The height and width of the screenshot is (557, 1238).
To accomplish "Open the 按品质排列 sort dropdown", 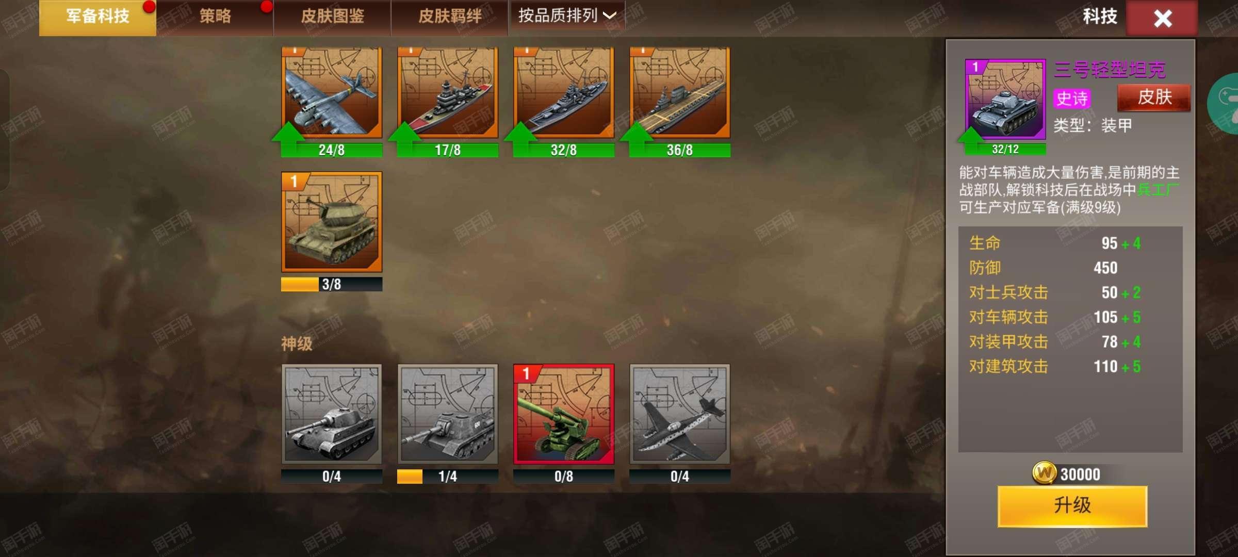I will (x=567, y=16).
